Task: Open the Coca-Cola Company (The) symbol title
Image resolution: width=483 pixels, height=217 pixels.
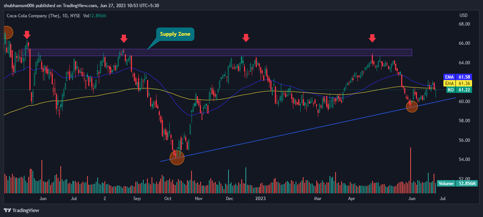Action: pos(33,15)
